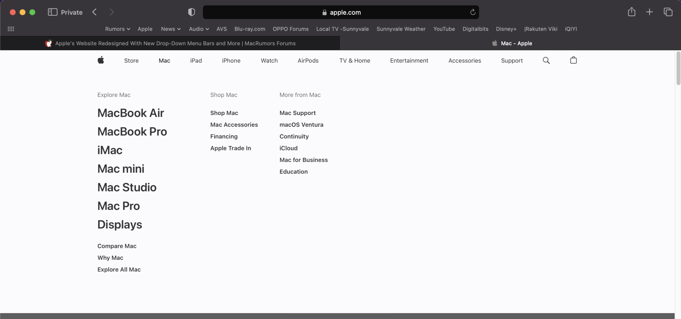Open the Displays link
This screenshot has width=681, height=319.
coord(120,224)
